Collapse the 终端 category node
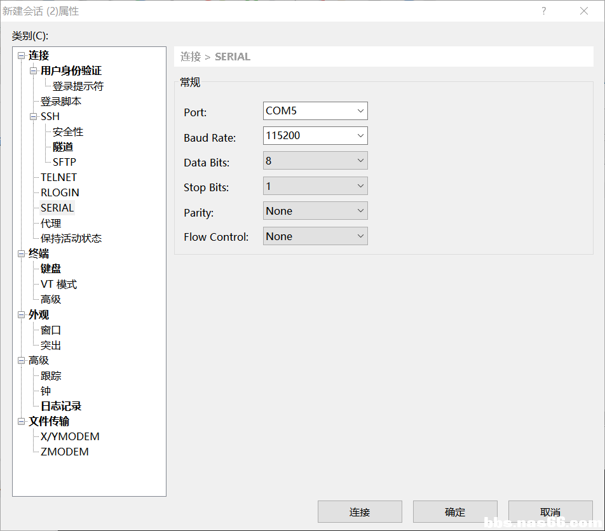605x531 pixels. click(21, 254)
